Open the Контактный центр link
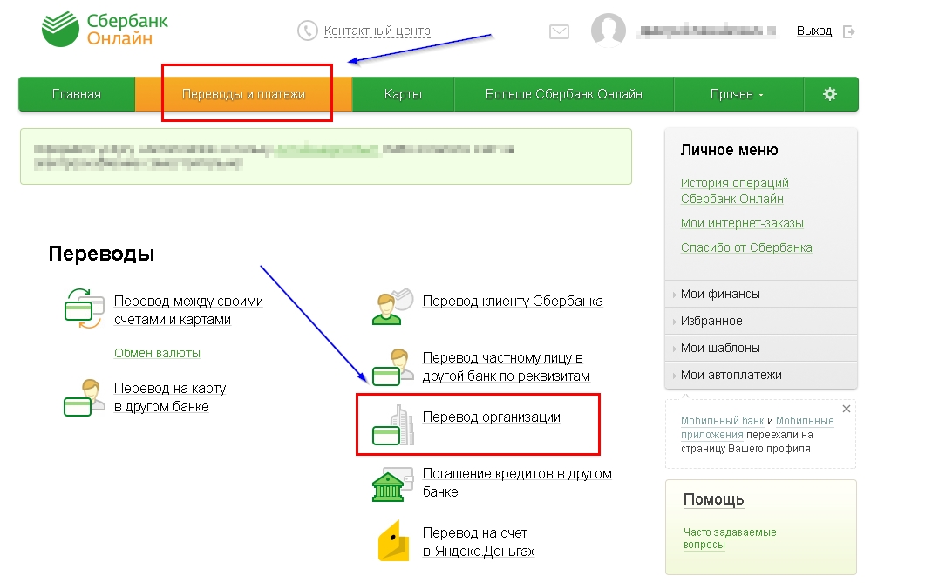 point(377,31)
